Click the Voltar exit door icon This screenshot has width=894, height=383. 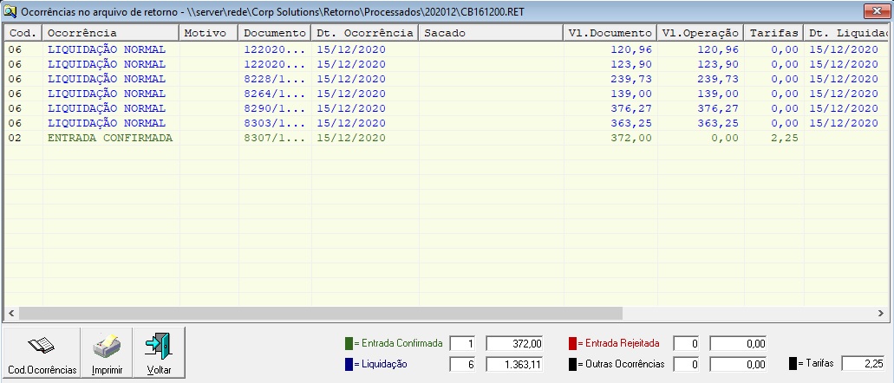[158, 346]
